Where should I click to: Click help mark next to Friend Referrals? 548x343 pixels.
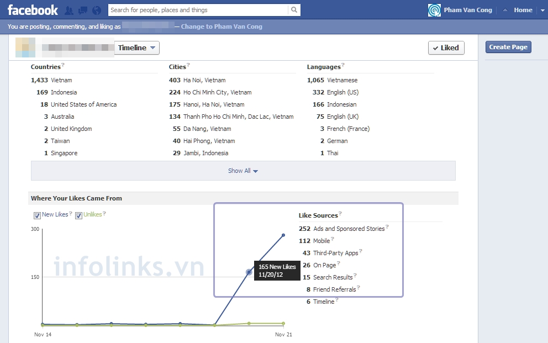358,287
